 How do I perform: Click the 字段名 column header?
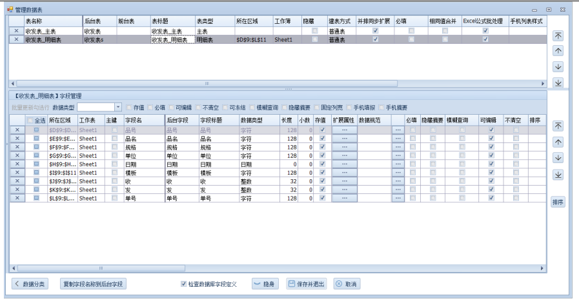point(143,121)
